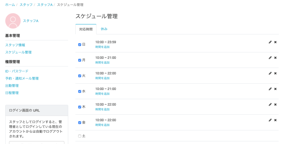
Task: Click the 金 row 10:00 ~ 22:00 text
Action: [x=106, y=120]
